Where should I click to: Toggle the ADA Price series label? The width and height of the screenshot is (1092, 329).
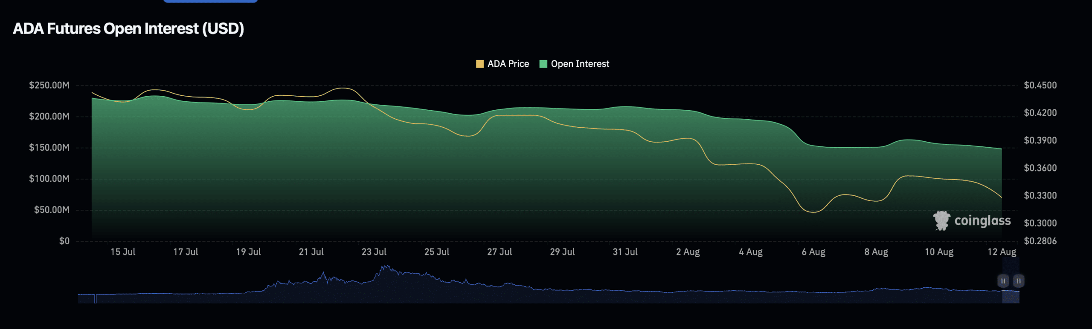pos(508,64)
